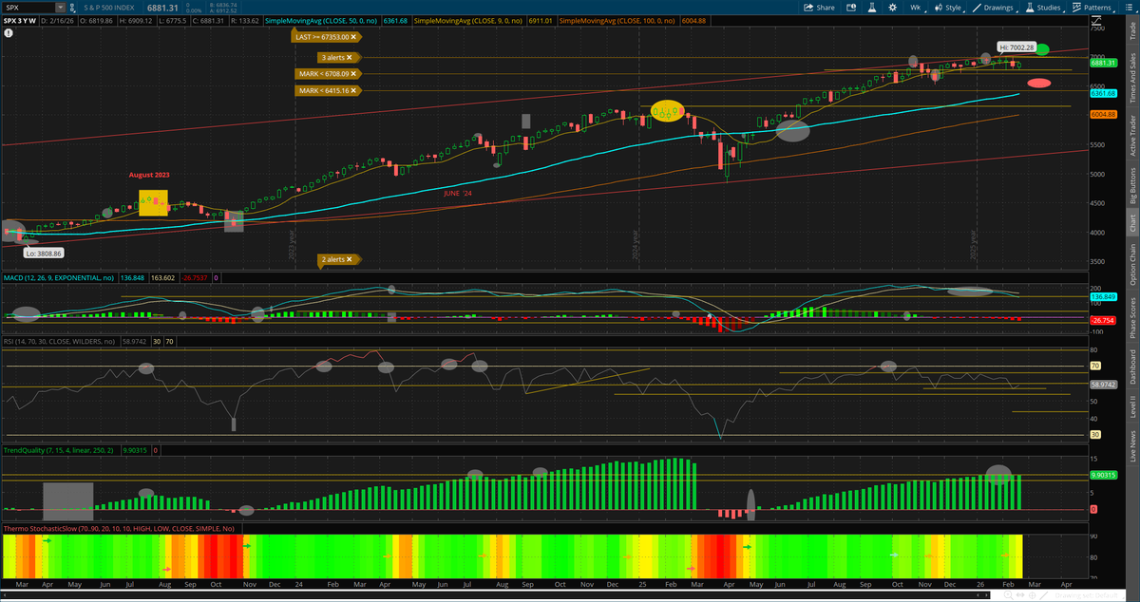
Task: Select the red ellipse drawing near 6500
Action: pyautogui.click(x=1039, y=84)
